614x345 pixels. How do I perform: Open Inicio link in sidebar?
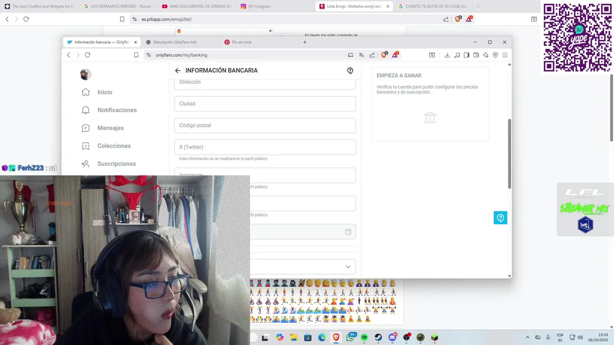tap(105, 92)
